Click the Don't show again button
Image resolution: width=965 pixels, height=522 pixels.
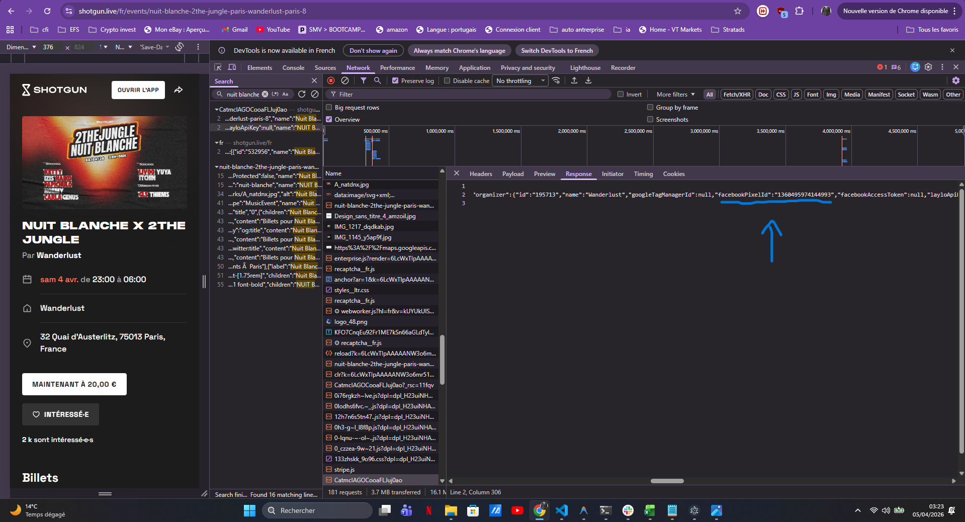(x=373, y=50)
